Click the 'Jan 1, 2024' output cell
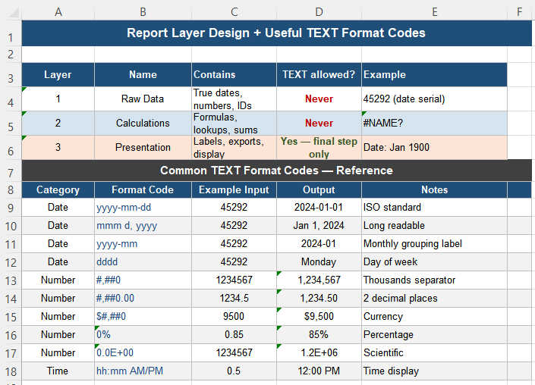 tap(319, 226)
